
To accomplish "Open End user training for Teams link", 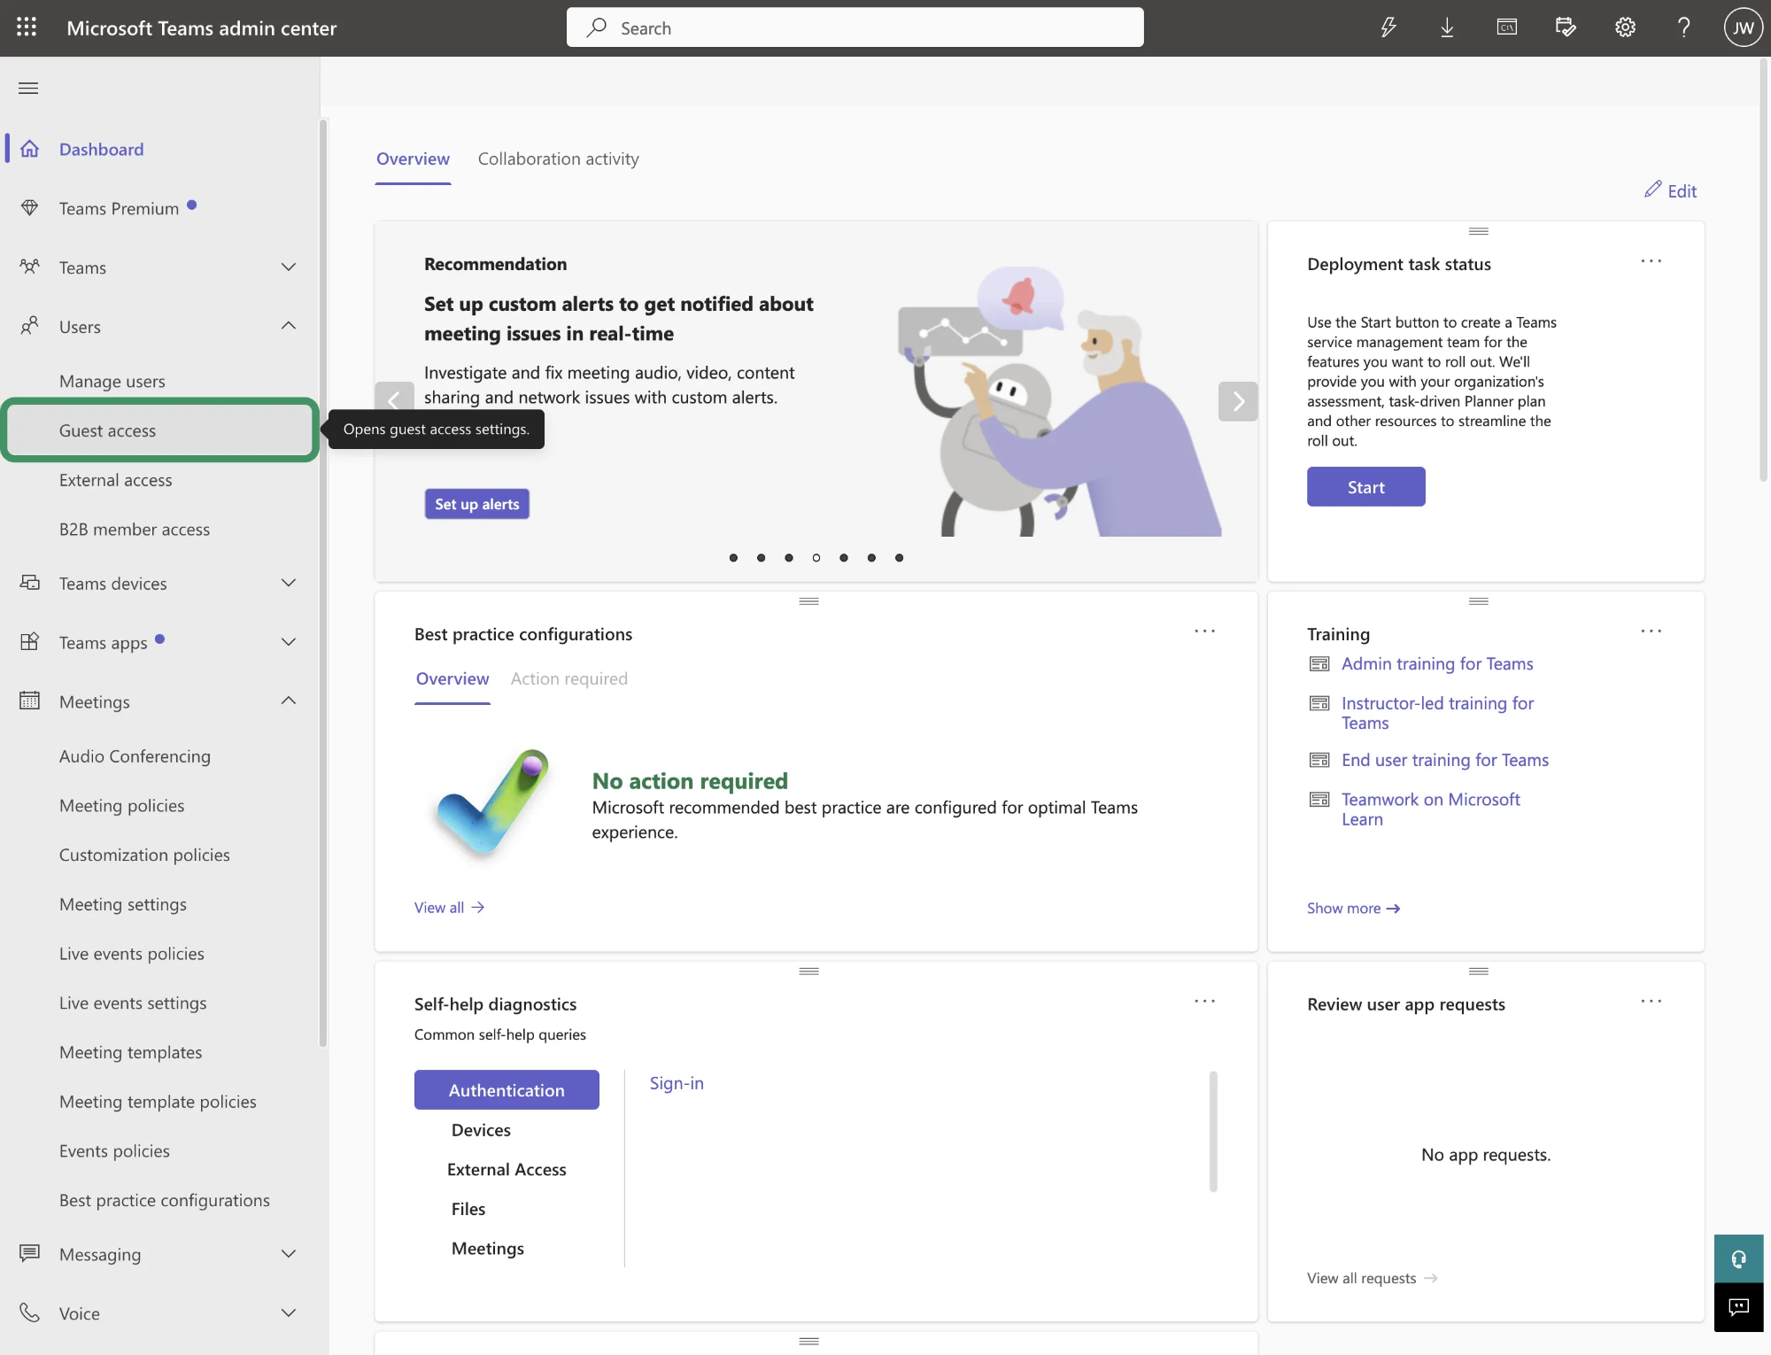I will (x=1445, y=760).
